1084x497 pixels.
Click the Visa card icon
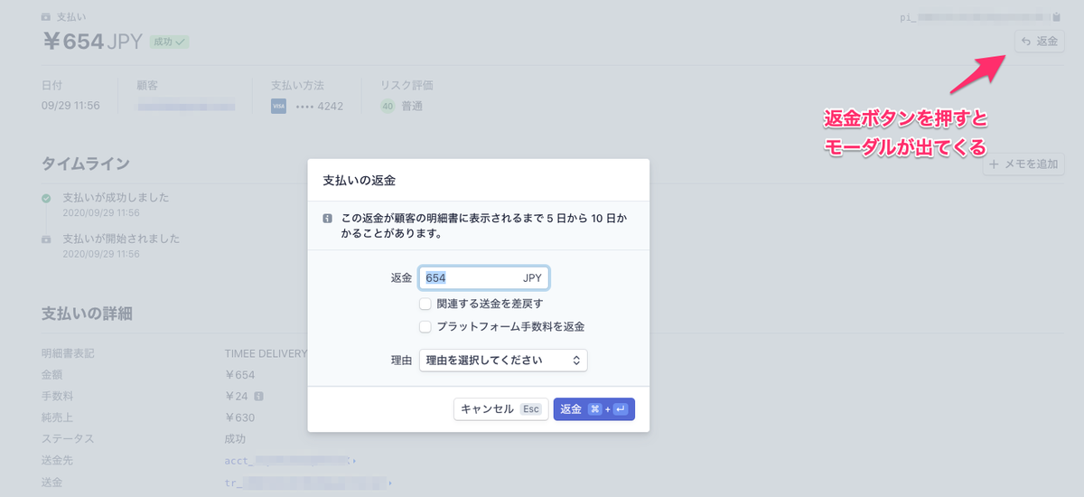(x=278, y=106)
